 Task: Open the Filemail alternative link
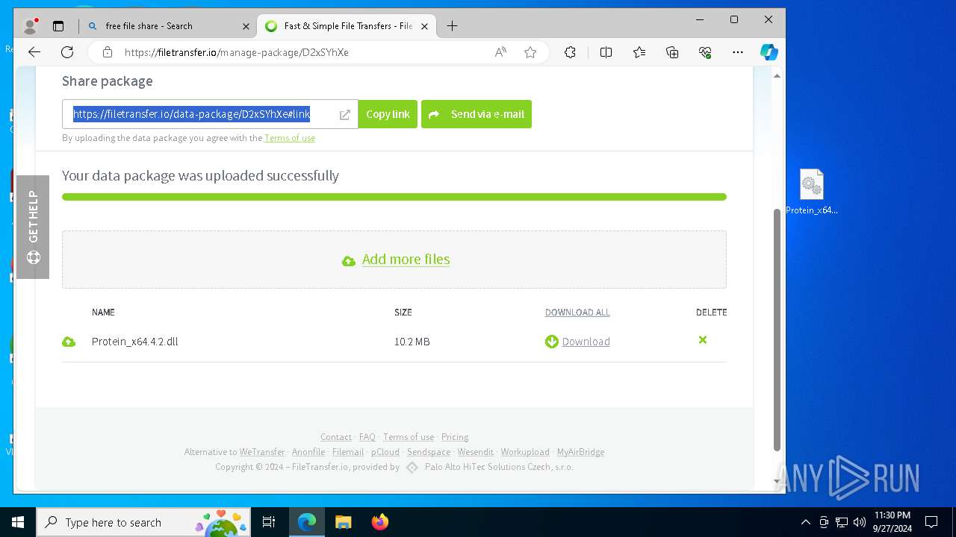348,452
